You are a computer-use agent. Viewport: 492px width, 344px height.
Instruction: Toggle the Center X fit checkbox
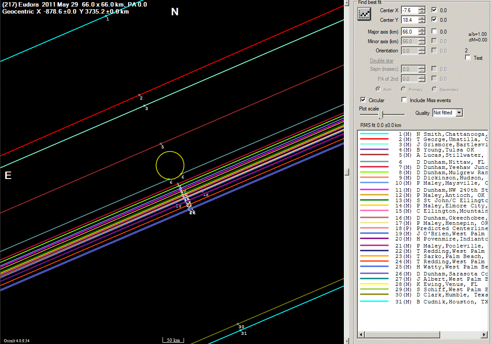pyautogui.click(x=434, y=10)
